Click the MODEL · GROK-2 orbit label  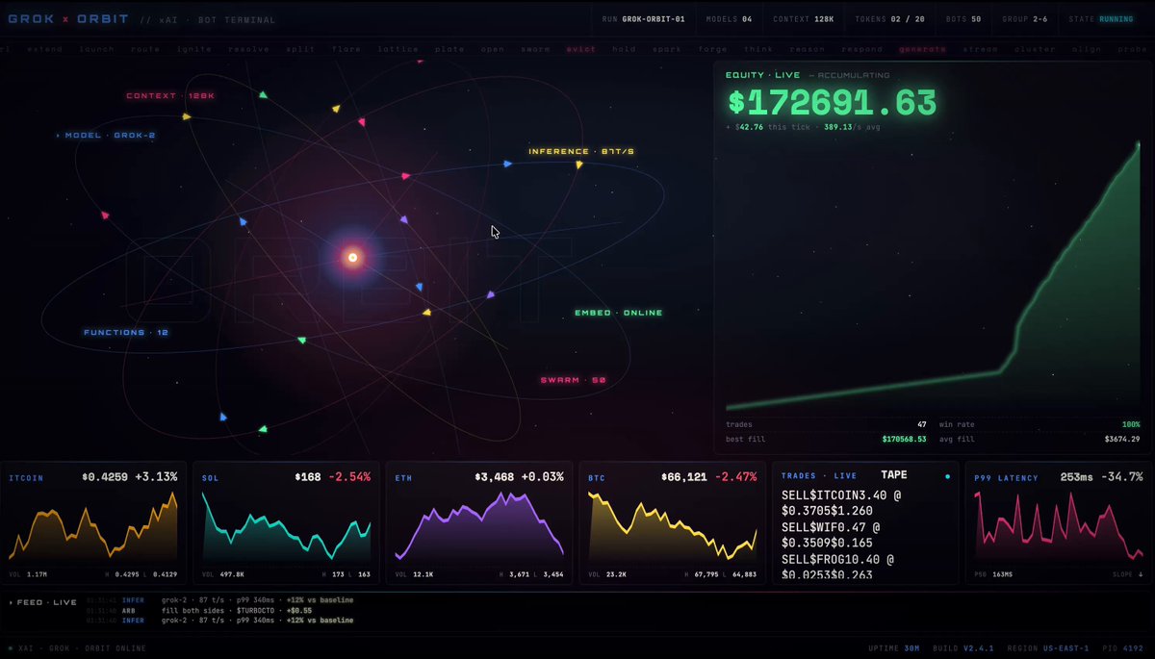(x=106, y=136)
